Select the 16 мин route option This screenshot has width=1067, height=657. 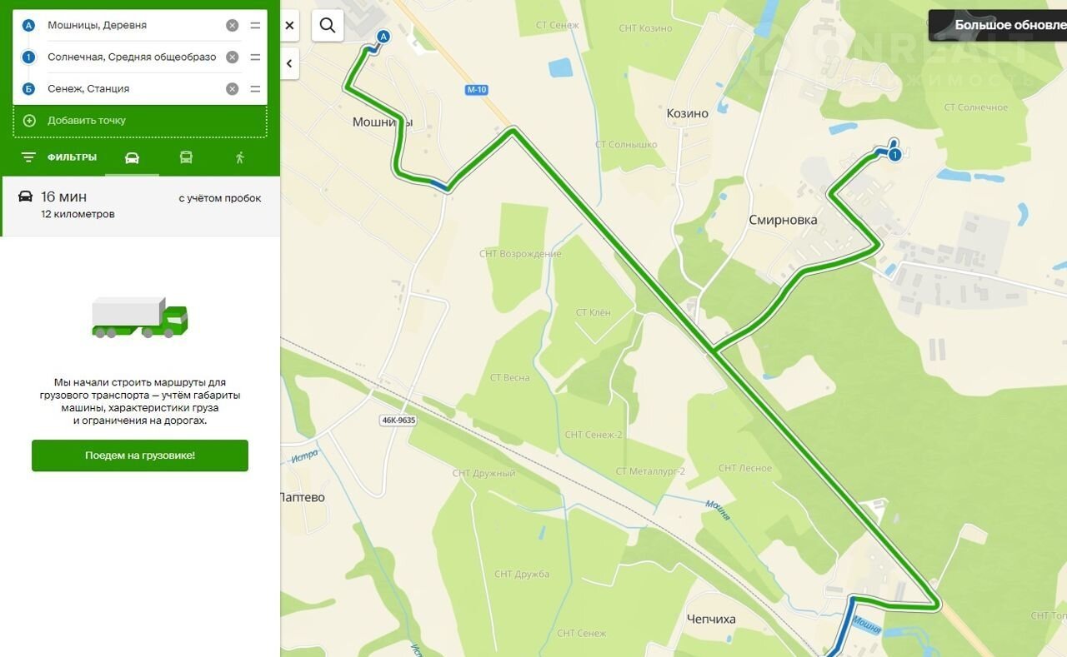tap(140, 206)
